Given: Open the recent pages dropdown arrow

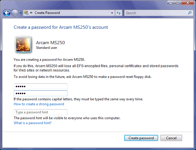Looking at the screenshot, I should (x=21, y=13).
